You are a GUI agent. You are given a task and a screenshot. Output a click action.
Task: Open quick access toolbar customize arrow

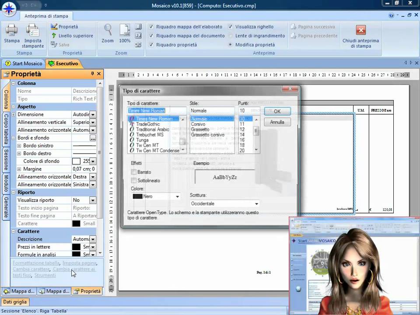point(45,5)
